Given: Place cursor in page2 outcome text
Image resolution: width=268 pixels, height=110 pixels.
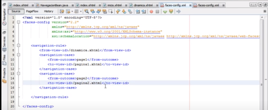Looking at the screenshot, I should click(x=82, y=78).
